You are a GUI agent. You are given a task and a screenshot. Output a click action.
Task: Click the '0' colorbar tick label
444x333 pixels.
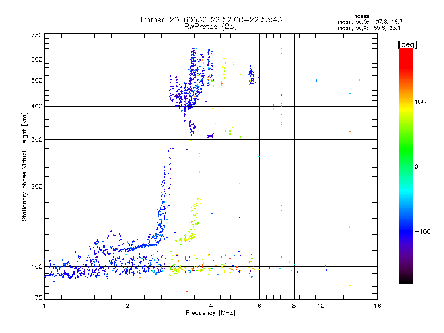tap(416, 167)
